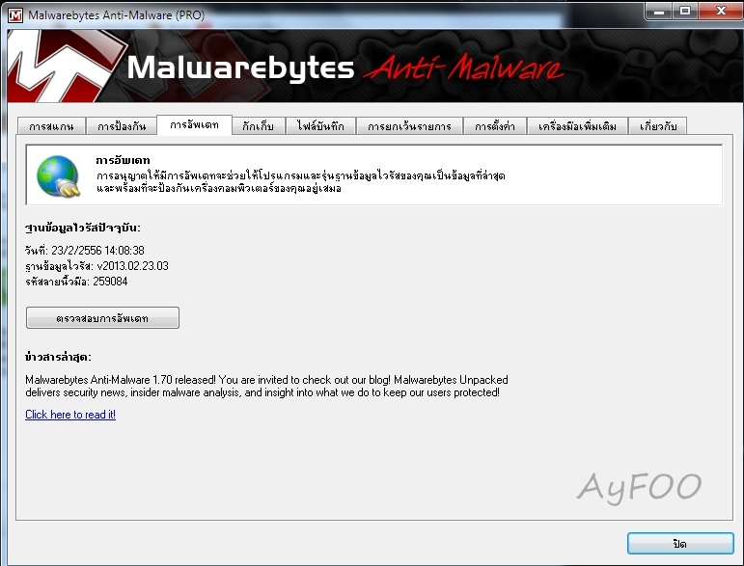744x566 pixels.
Task: Open the เครื่องมือเพิ่มเติม tab
Action: (x=577, y=126)
